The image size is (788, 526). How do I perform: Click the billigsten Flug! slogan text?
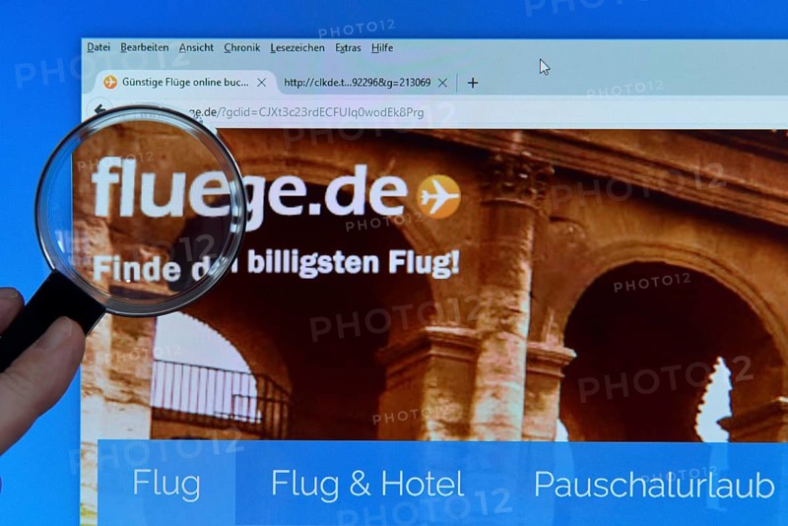point(354,263)
